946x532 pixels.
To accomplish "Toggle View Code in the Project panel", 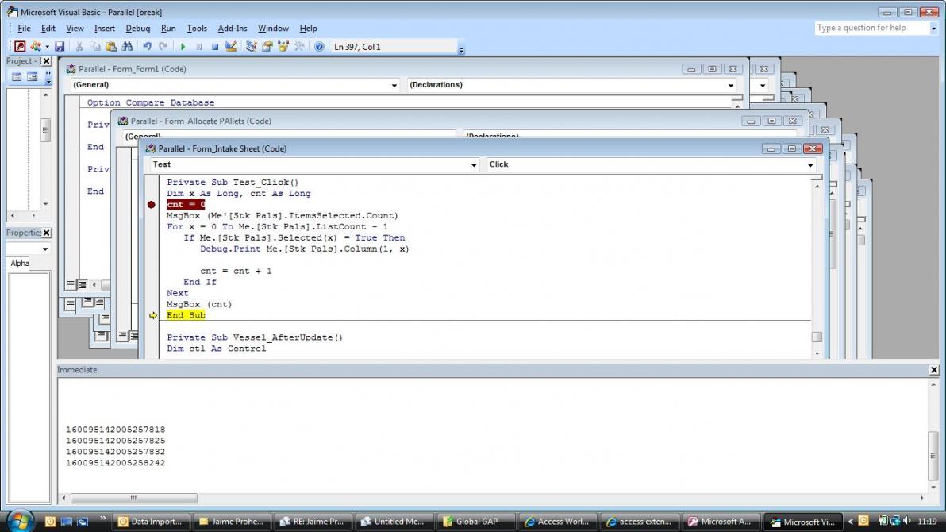I will point(17,77).
